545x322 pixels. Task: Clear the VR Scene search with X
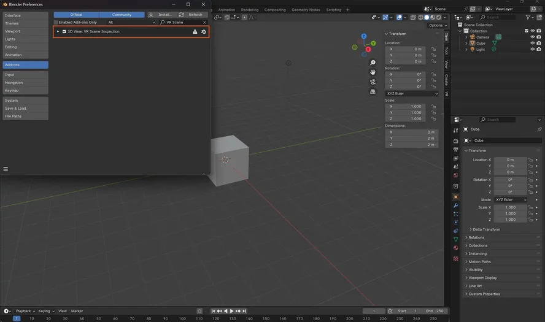(x=204, y=22)
